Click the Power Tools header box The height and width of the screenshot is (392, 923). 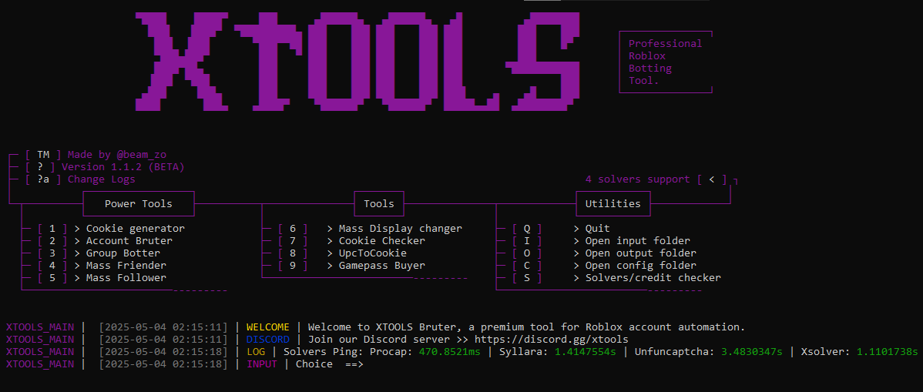pyautogui.click(x=139, y=203)
